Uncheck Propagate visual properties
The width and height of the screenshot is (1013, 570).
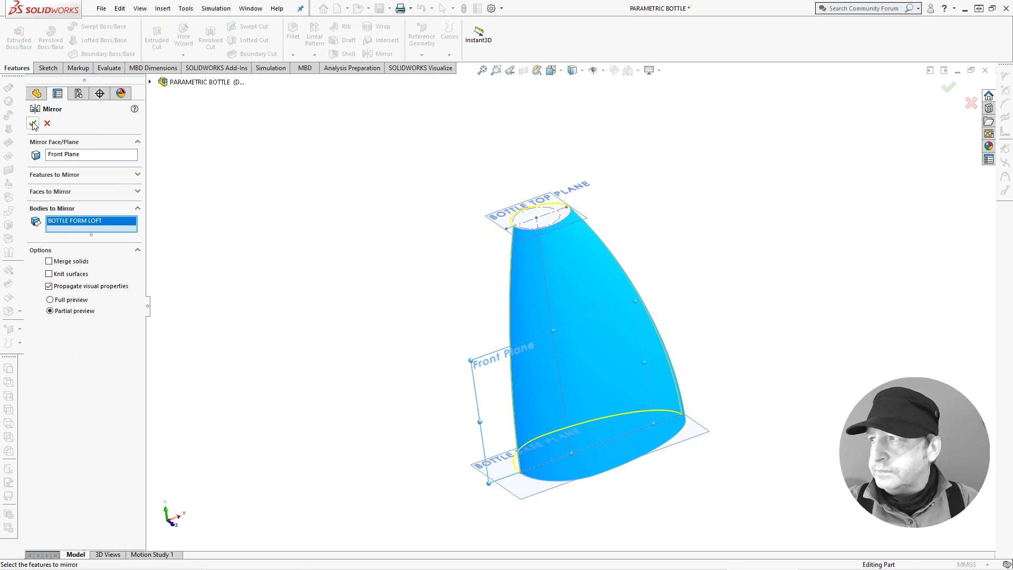coord(49,286)
